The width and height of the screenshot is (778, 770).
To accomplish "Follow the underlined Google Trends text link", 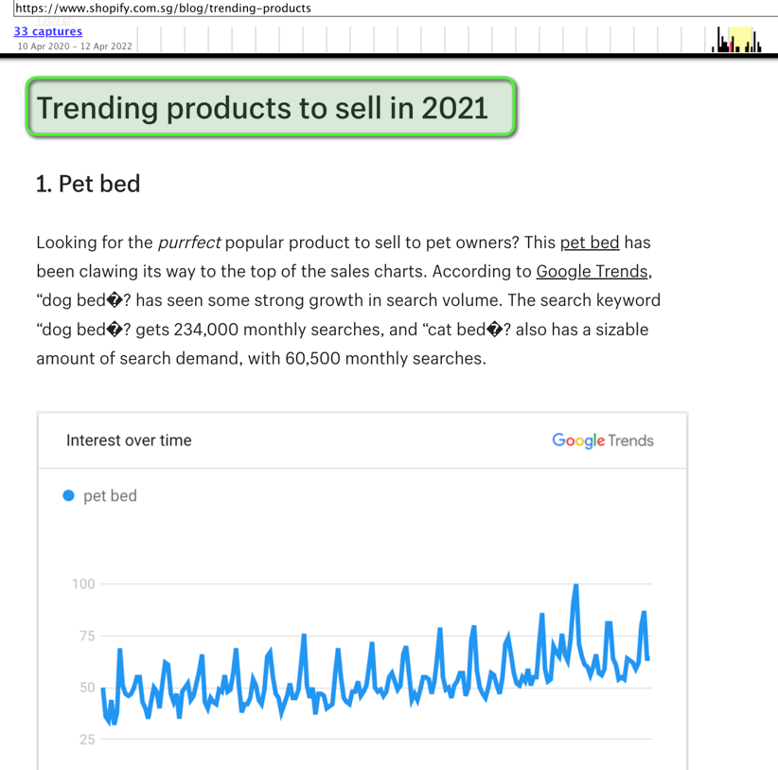I will click(x=592, y=271).
